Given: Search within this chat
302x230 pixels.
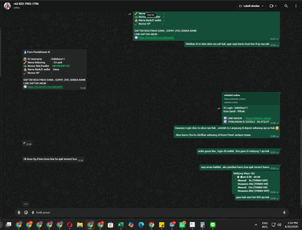Looking at the screenshot, I should (x=286, y=6).
